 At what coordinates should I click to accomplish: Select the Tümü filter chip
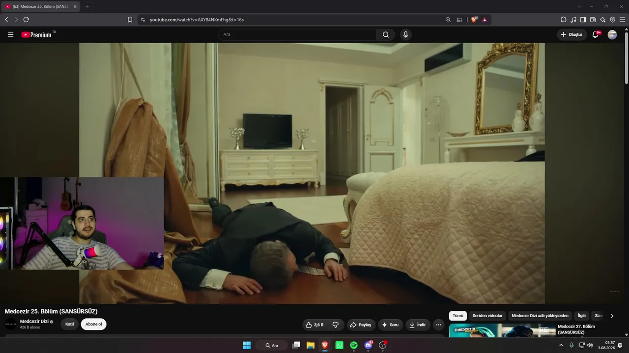tap(458, 316)
